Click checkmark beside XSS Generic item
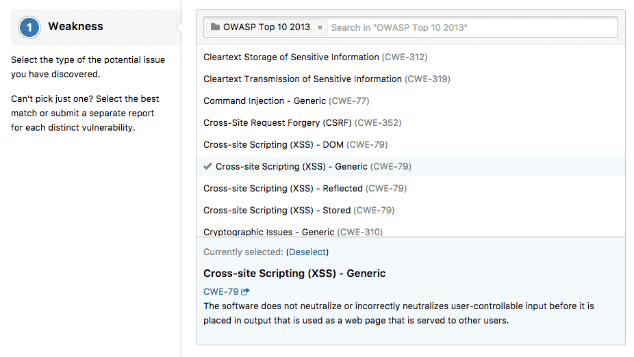Image resolution: width=634 pixels, height=357 pixels. pos(207,167)
